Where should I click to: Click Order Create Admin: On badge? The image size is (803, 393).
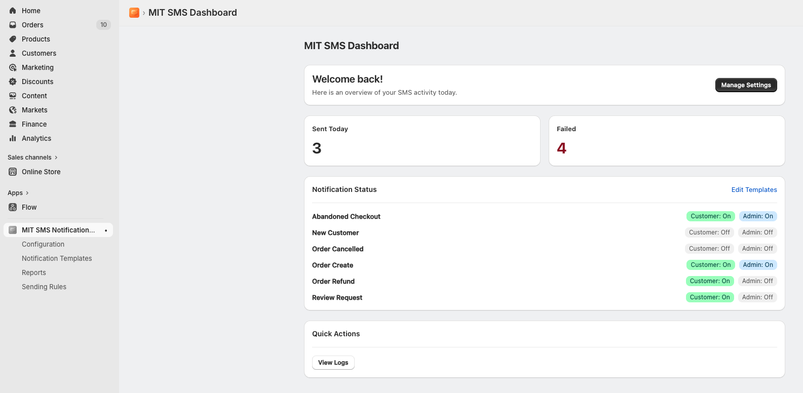click(x=758, y=265)
